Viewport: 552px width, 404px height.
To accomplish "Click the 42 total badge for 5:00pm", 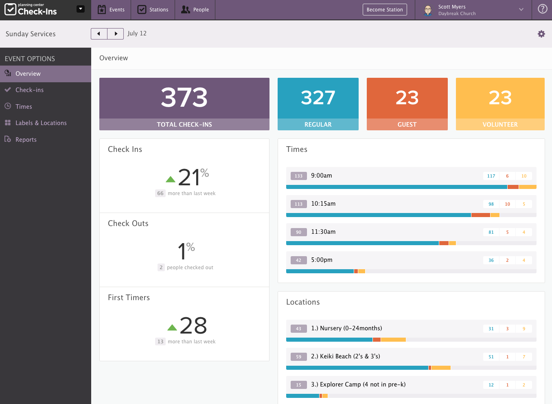I will [x=299, y=260].
